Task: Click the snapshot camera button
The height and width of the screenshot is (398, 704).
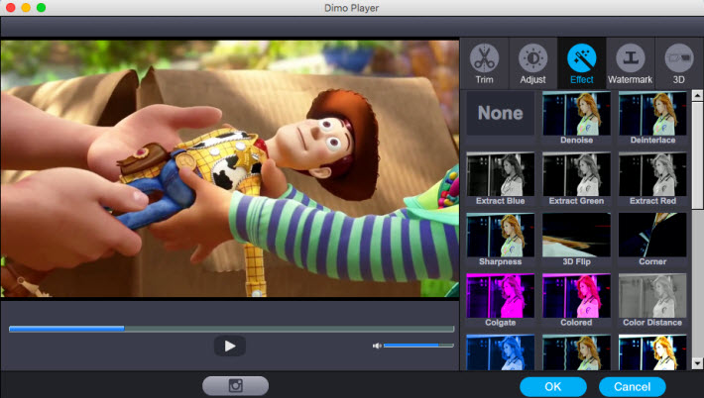Action: (234, 386)
